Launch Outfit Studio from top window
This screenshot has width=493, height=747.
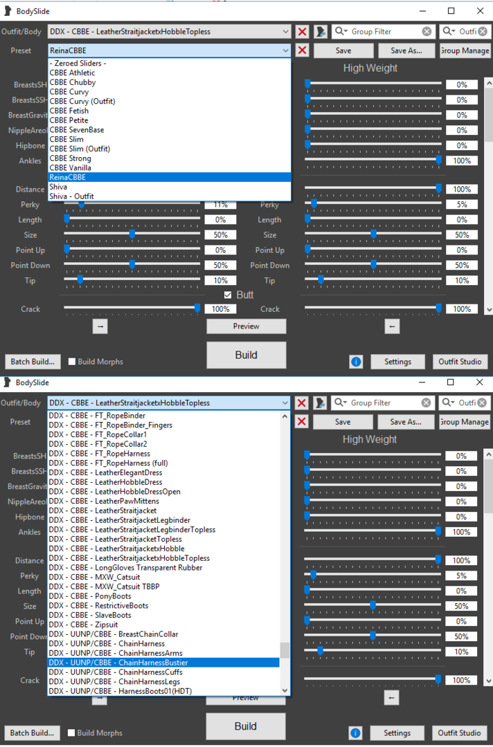click(x=460, y=362)
